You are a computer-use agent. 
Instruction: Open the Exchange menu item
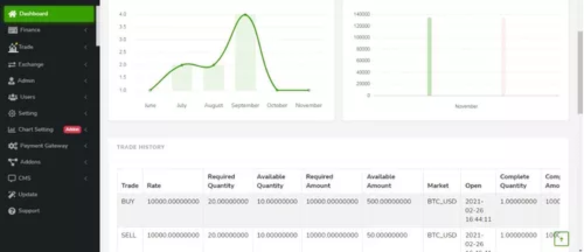pos(31,65)
